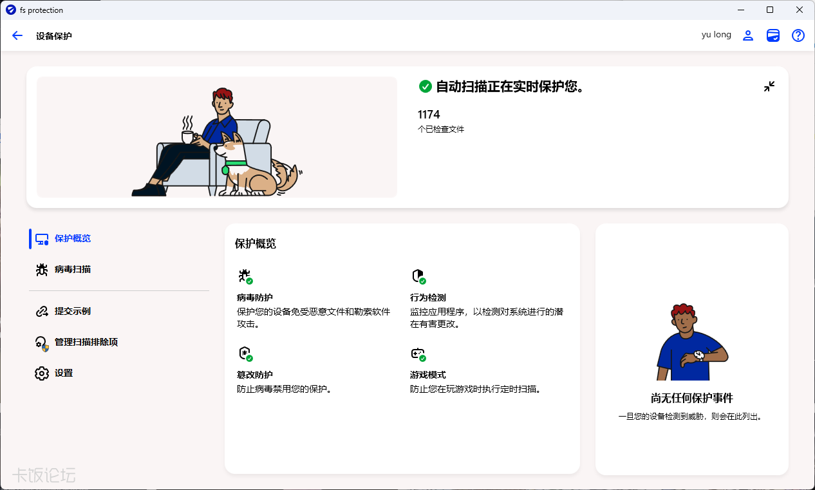This screenshot has height=490, width=815.
Task: Click the 设备保护 page title
Action: pos(54,36)
